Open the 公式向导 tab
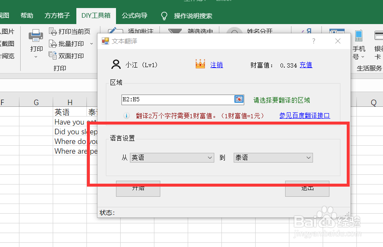Image resolution: width=383 pixels, height=247 pixels. [x=135, y=16]
